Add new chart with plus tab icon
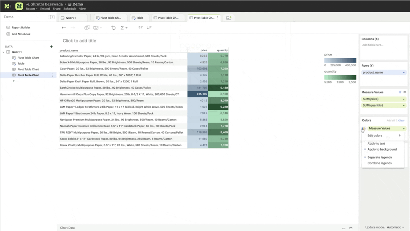 coord(229,18)
